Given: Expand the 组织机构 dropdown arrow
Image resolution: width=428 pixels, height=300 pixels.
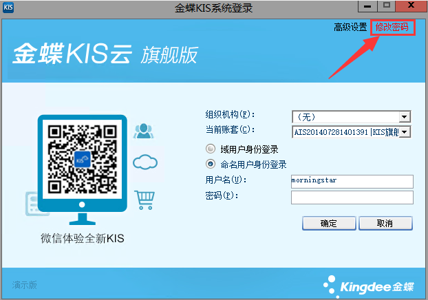Looking at the screenshot, I should pyautogui.click(x=404, y=117).
